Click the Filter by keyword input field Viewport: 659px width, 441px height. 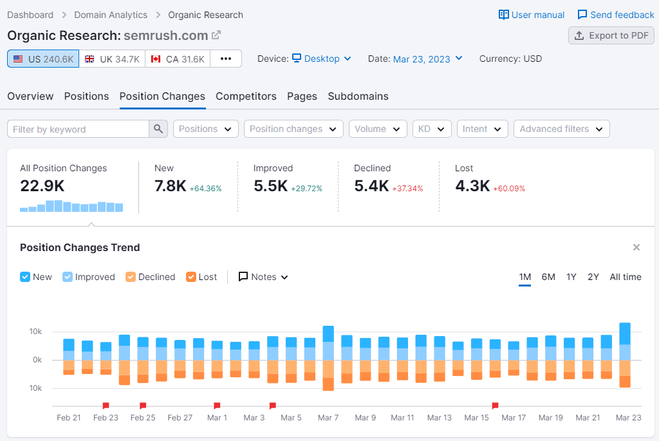click(x=78, y=129)
